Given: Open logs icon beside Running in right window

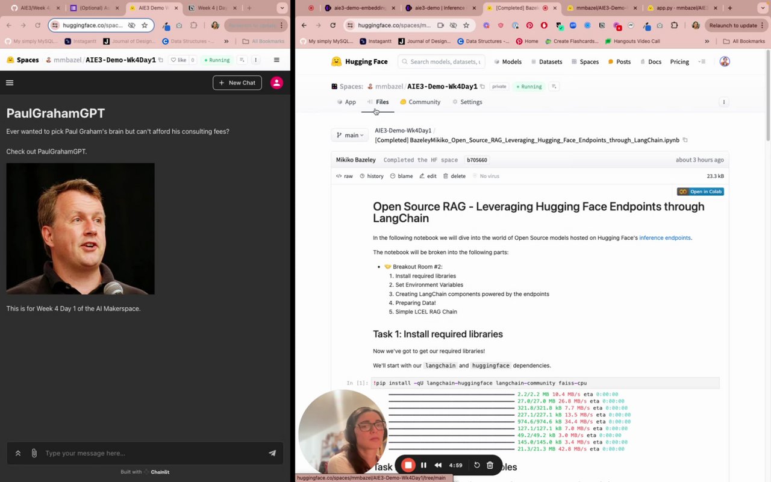Looking at the screenshot, I should coord(554,86).
